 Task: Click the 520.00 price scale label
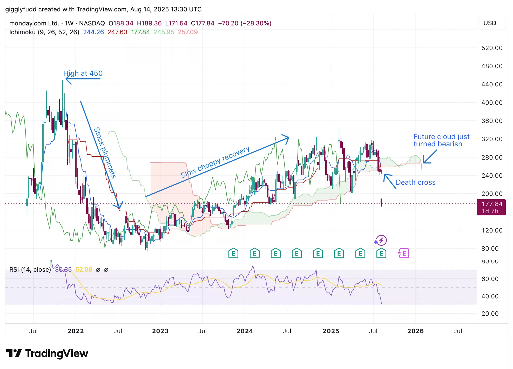click(492, 48)
